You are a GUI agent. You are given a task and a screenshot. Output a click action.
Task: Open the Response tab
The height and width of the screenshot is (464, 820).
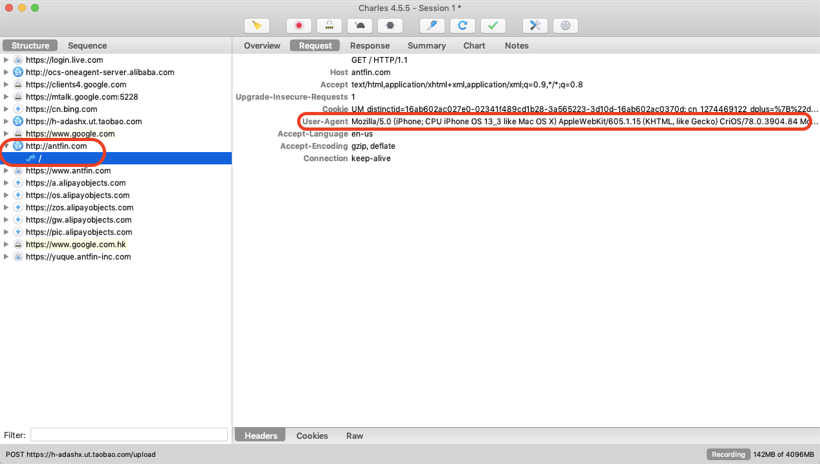coord(370,46)
